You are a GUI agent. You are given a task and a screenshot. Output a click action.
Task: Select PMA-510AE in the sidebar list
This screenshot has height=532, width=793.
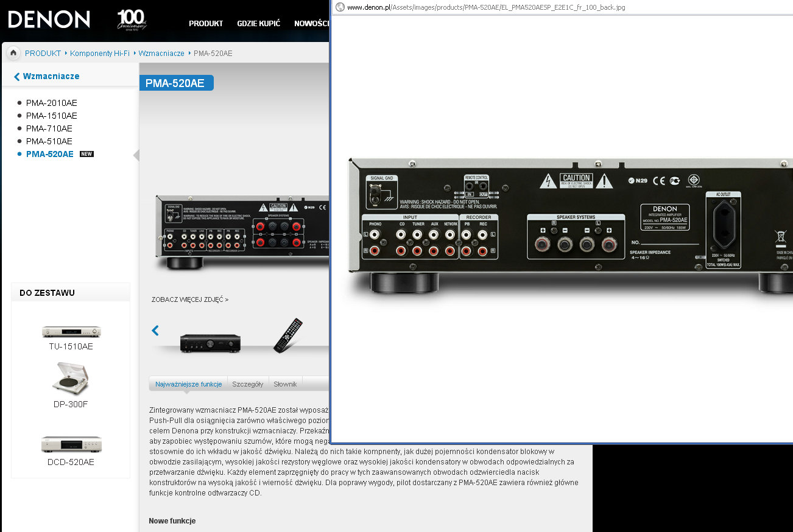(x=49, y=141)
